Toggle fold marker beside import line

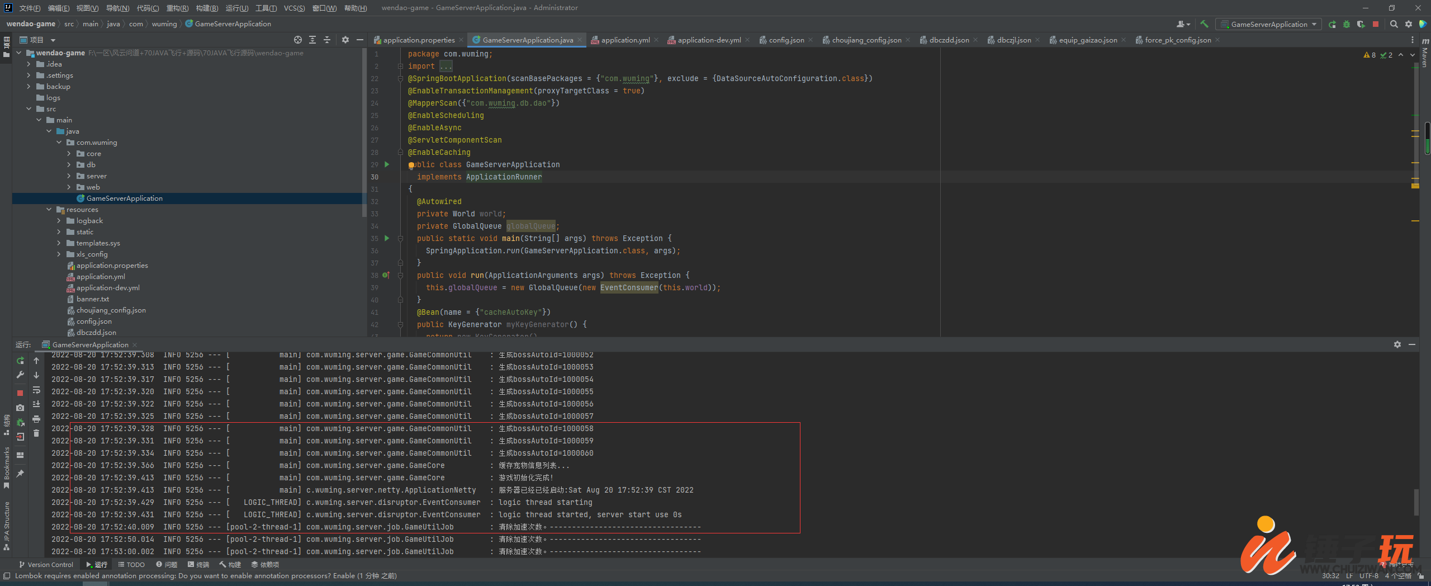400,66
